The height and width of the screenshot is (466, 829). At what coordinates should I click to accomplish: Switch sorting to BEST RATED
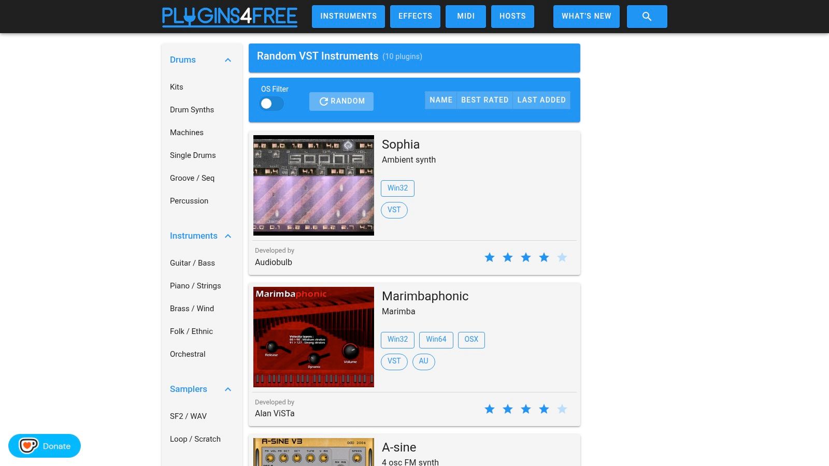tap(484, 100)
